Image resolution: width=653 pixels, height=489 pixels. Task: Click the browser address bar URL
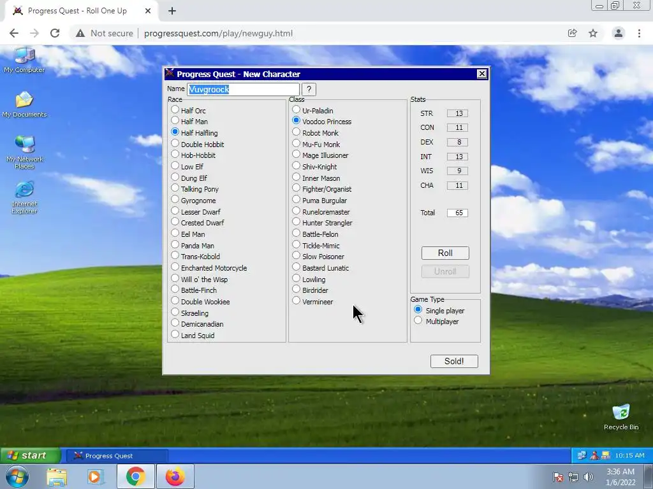tap(218, 33)
